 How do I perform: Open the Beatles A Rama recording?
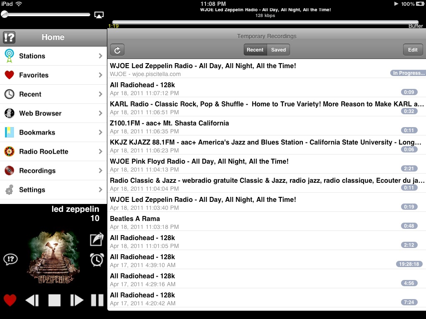[267, 221]
